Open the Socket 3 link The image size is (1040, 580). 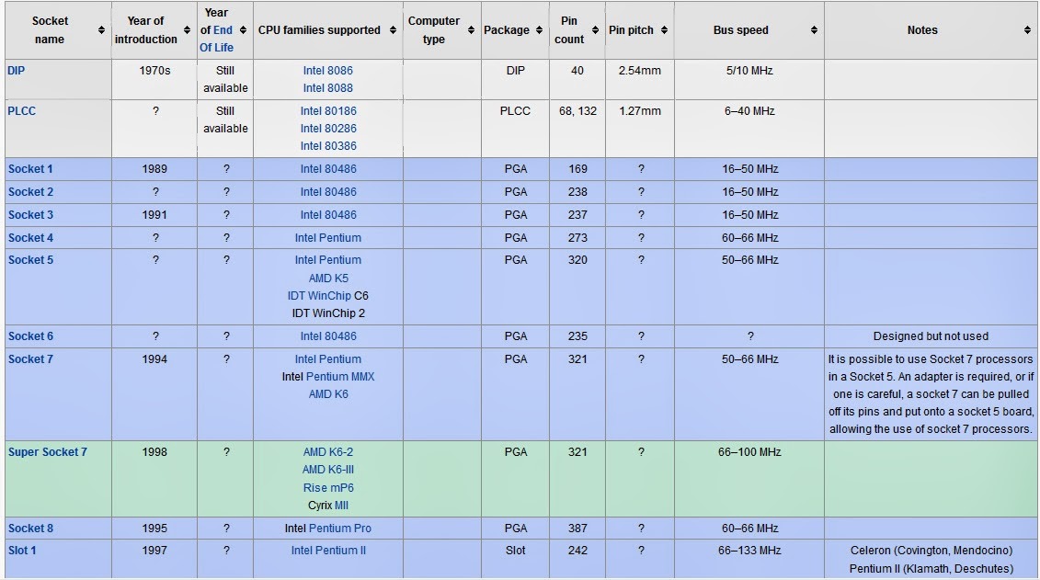[x=30, y=215]
